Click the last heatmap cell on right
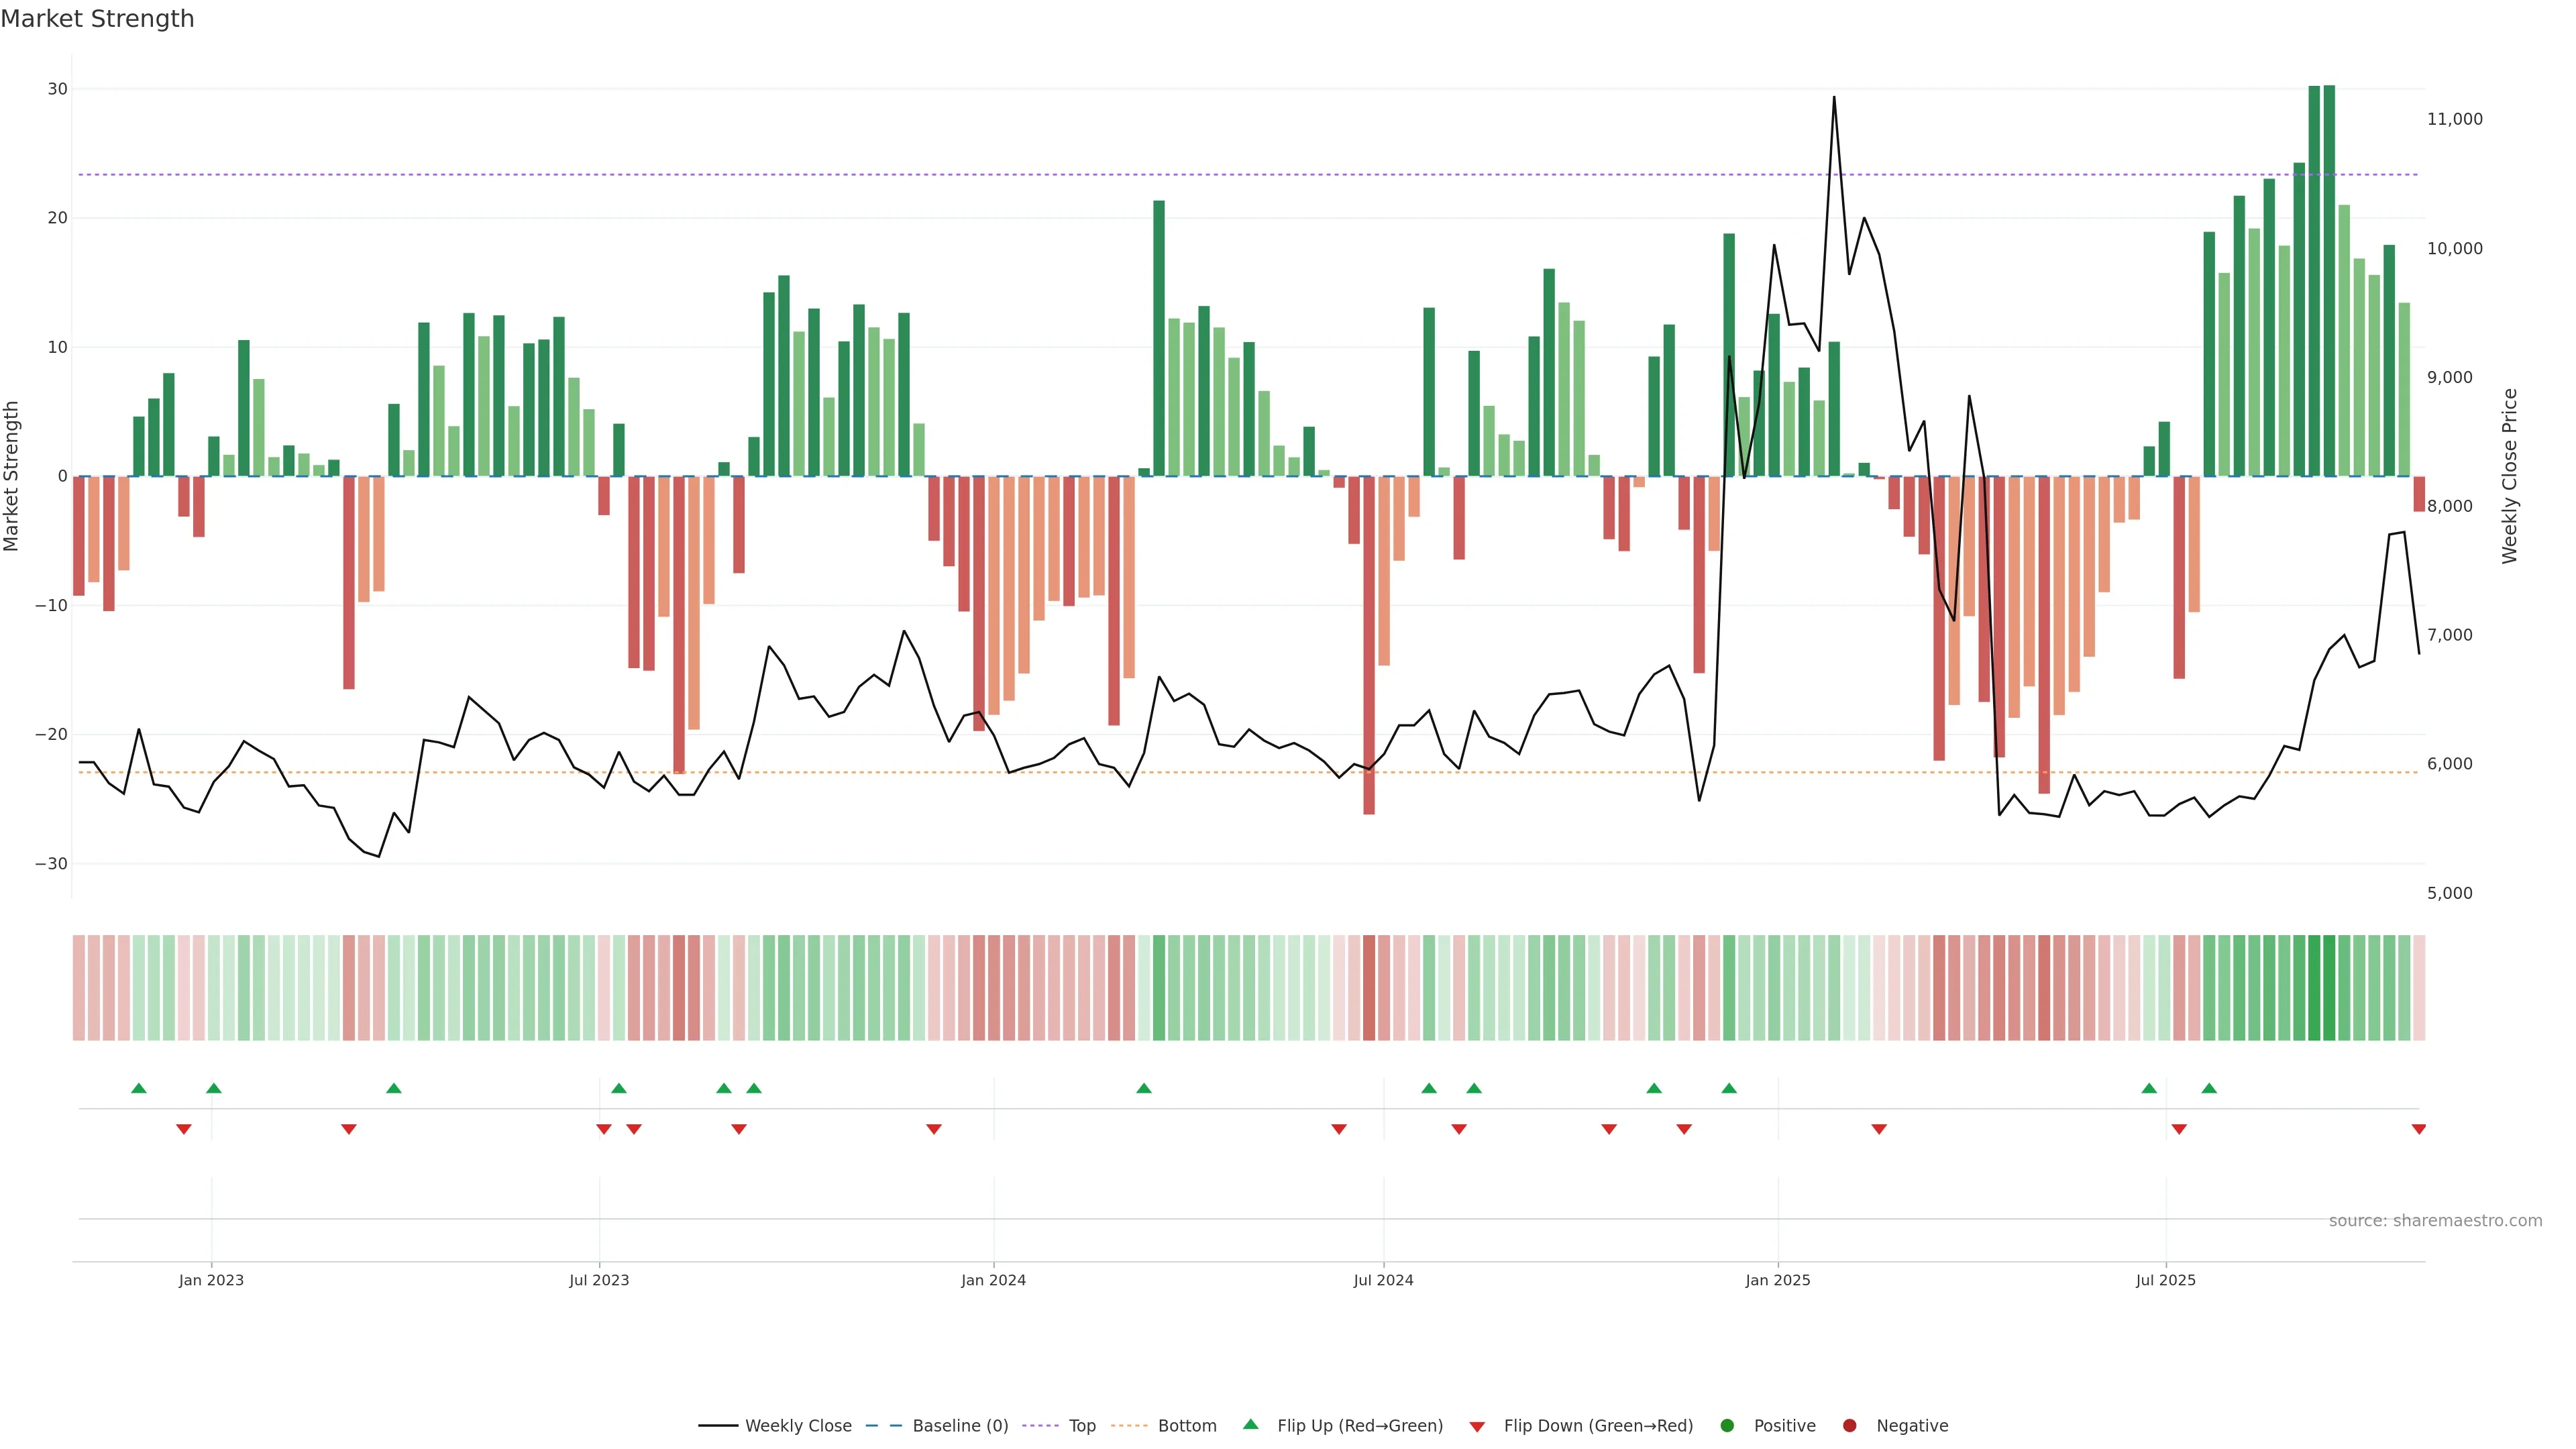This screenshot has width=2576, height=1449. click(x=2419, y=987)
